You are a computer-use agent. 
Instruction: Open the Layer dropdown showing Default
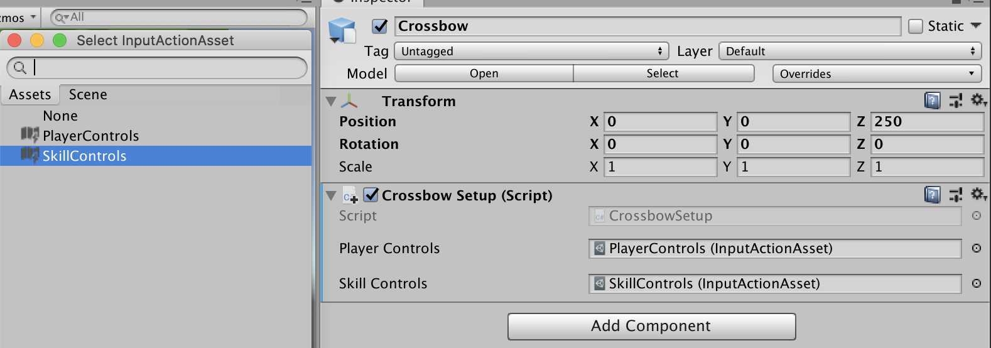point(850,51)
